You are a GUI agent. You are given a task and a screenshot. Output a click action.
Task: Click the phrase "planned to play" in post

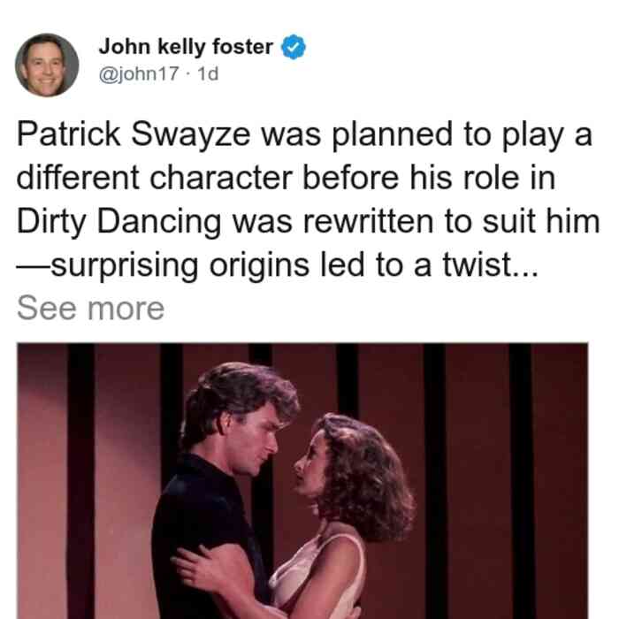(447, 135)
